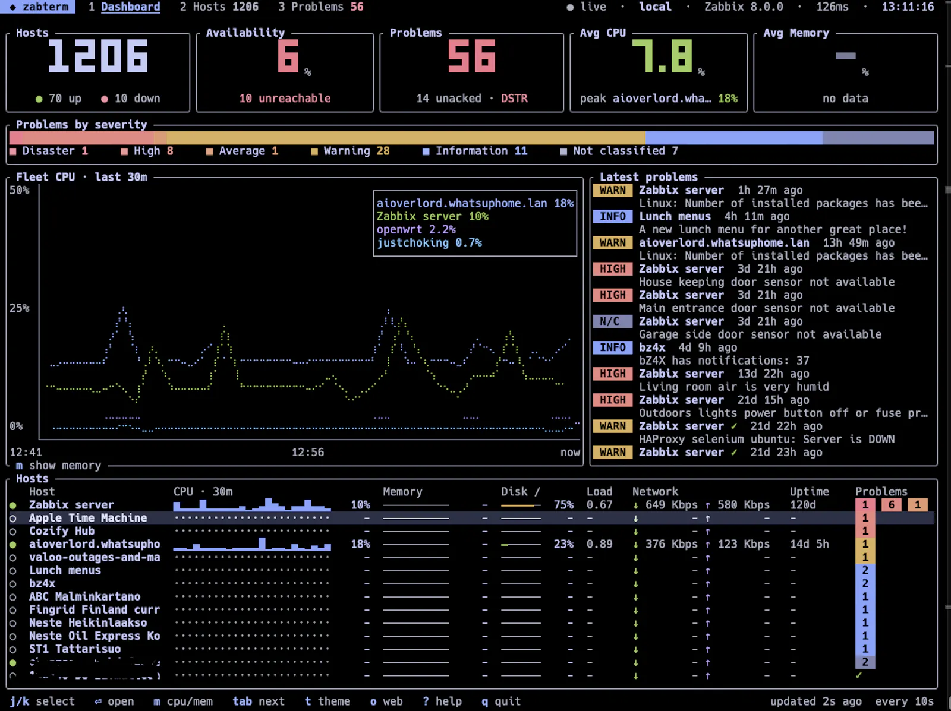Open the Hosts 1206 tab
Screen dimensions: 951x711
(219, 7)
